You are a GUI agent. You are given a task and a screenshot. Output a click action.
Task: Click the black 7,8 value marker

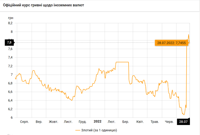tap(9, 43)
